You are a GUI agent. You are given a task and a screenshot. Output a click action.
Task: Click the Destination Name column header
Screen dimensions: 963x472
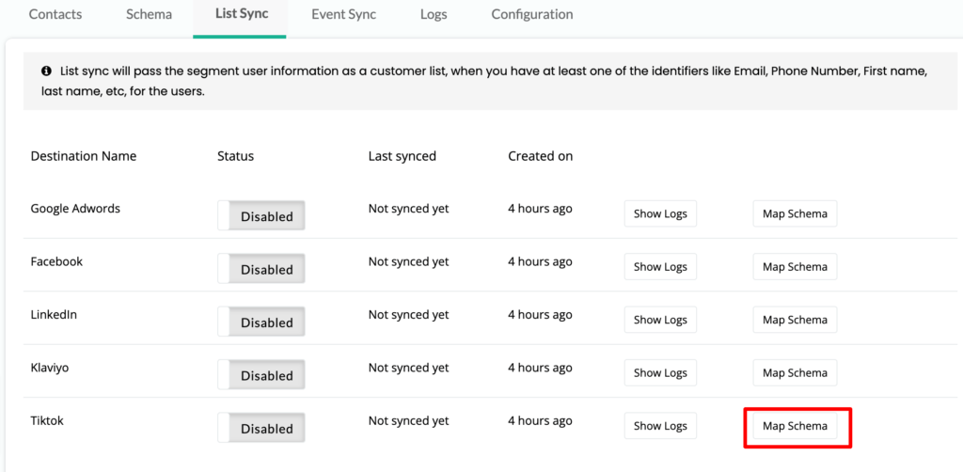[84, 156]
